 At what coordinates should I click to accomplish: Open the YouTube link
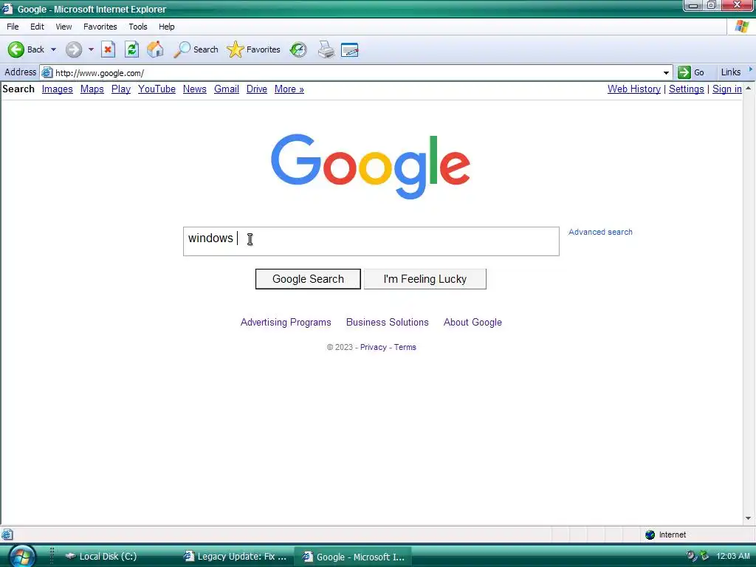[x=157, y=89]
